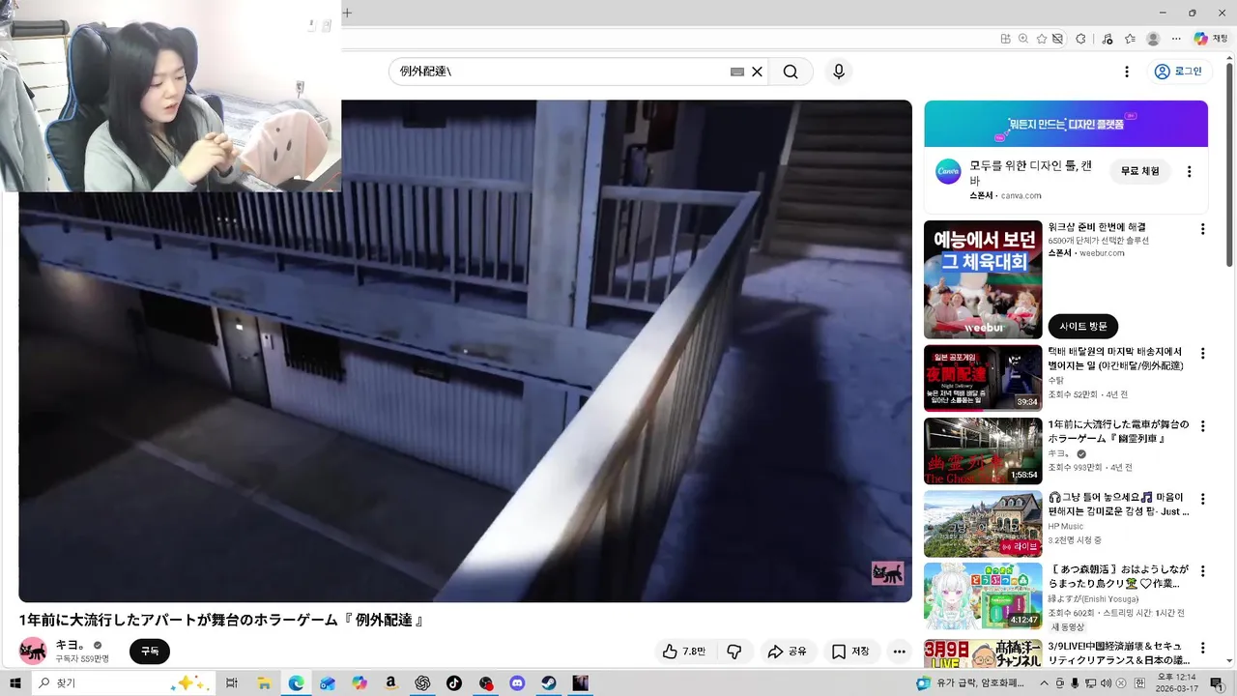Dislike the video with thumbs down
Image resolution: width=1237 pixels, height=696 pixels.
point(734,652)
